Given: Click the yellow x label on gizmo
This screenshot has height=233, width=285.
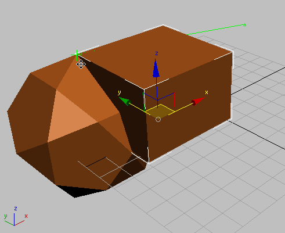Looking at the screenshot, I should click(207, 92).
